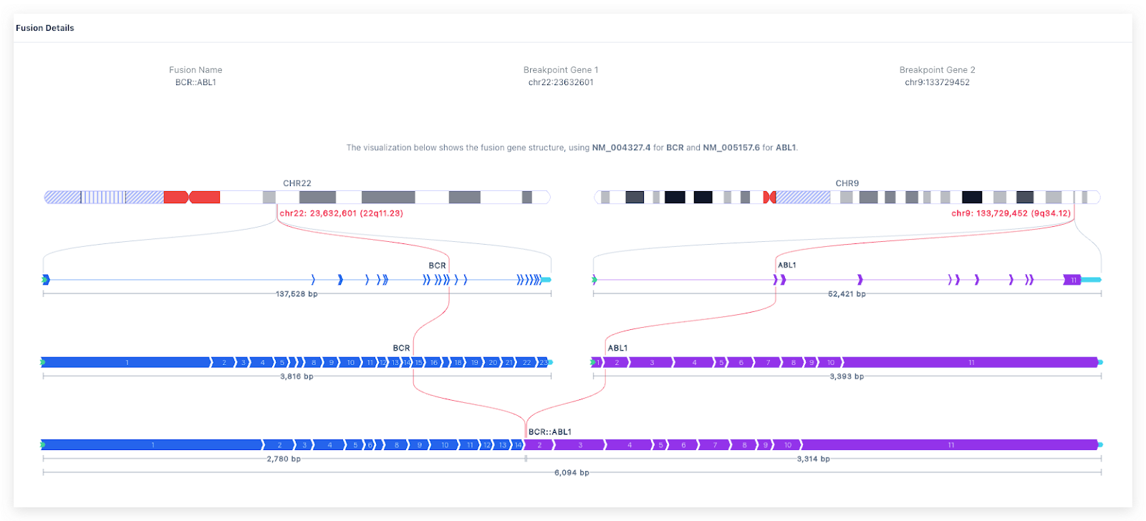Click the Breakpoint Gene 2 value chr9:133729452
Viewport: 1146px width, 521px height.
click(x=937, y=82)
